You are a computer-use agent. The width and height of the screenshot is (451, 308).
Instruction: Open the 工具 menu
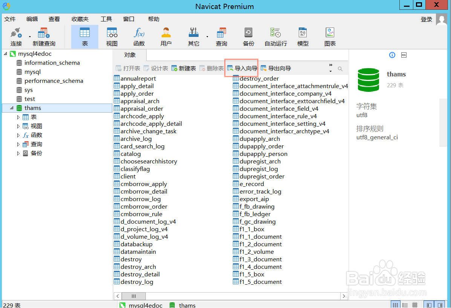pyautogui.click(x=106, y=19)
